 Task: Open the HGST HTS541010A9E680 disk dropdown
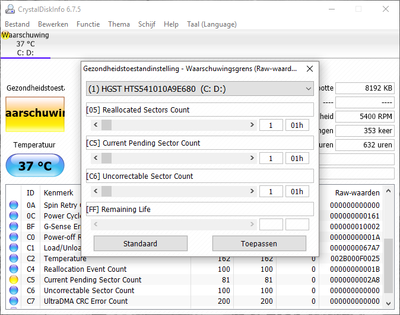[x=199, y=89]
